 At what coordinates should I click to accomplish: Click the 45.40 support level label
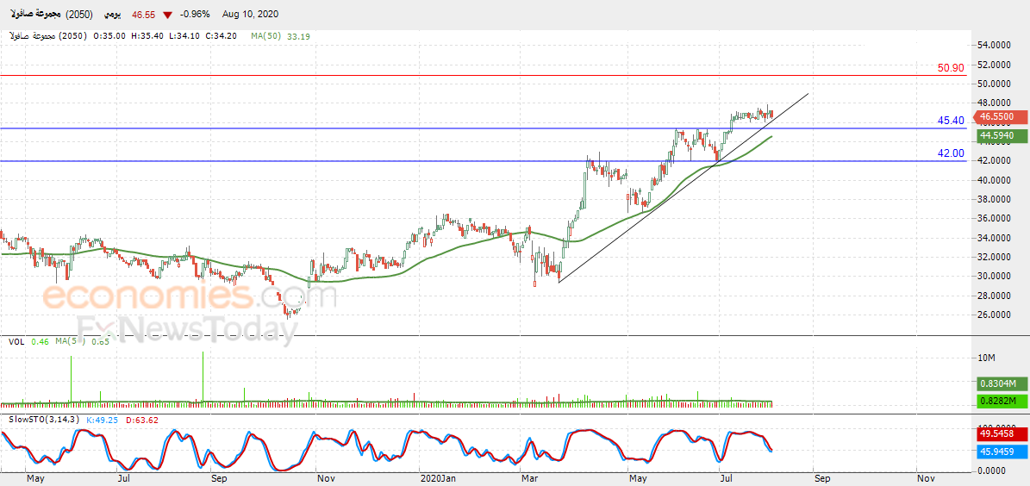coord(951,121)
